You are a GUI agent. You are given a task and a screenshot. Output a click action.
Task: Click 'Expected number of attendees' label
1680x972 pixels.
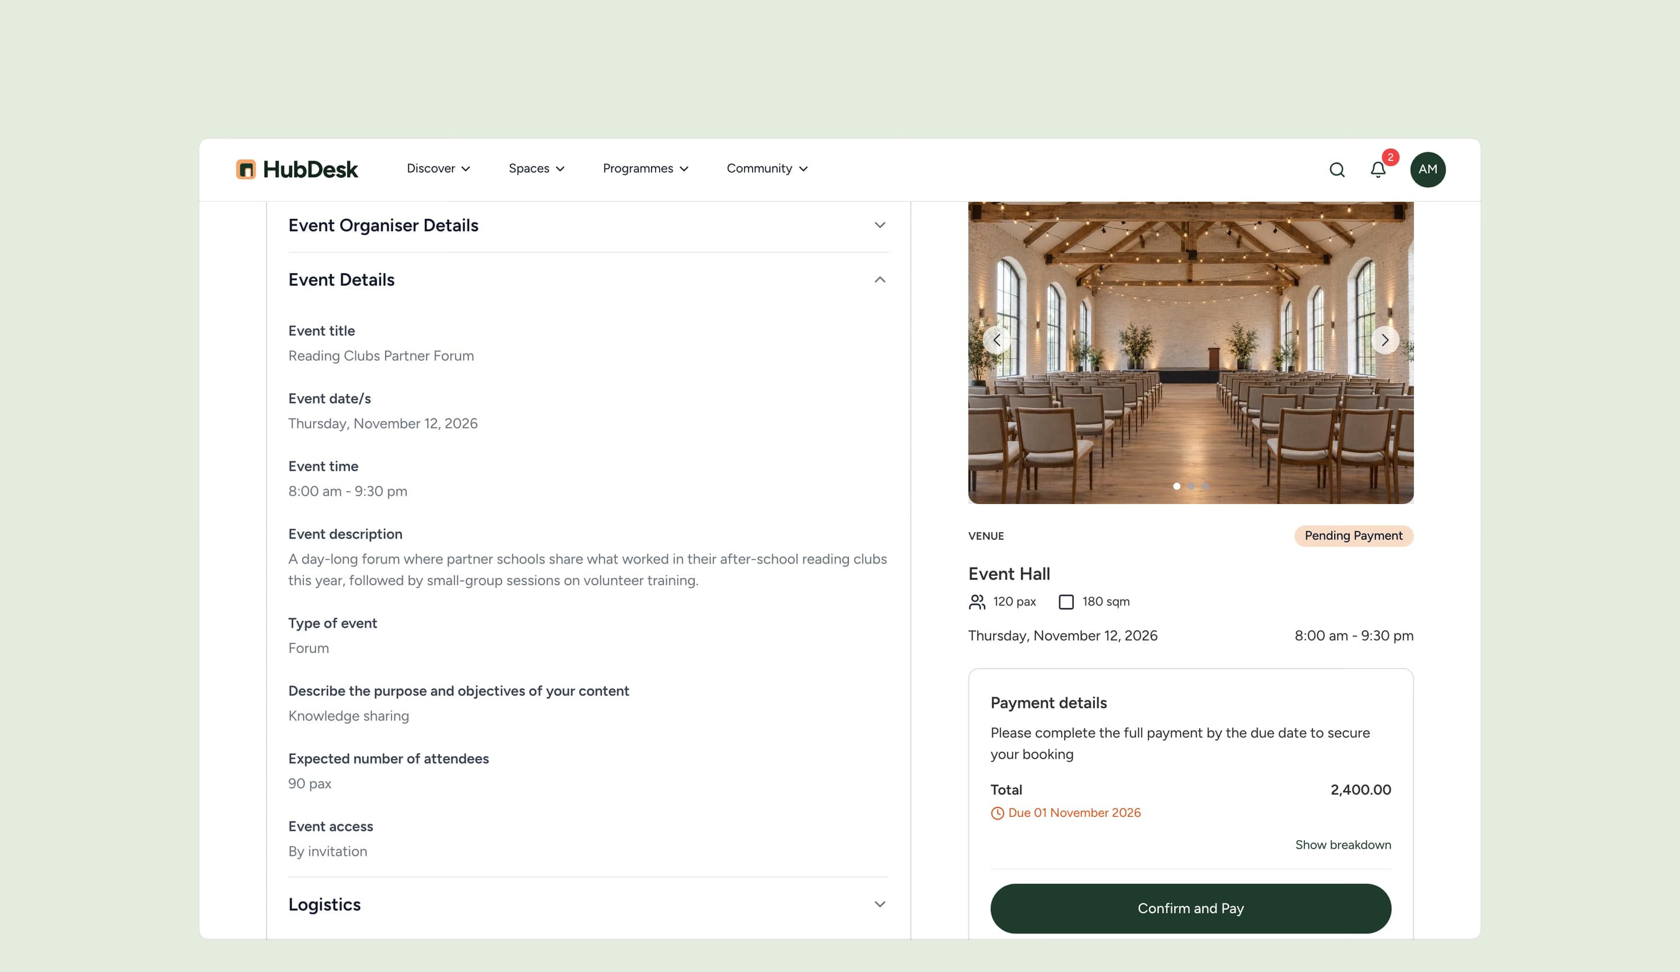coord(388,758)
